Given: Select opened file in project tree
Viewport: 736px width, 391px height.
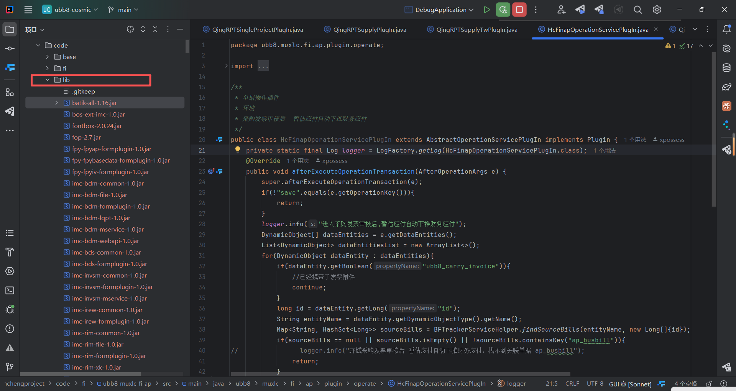Looking at the screenshot, I should (x=130, y=29).
